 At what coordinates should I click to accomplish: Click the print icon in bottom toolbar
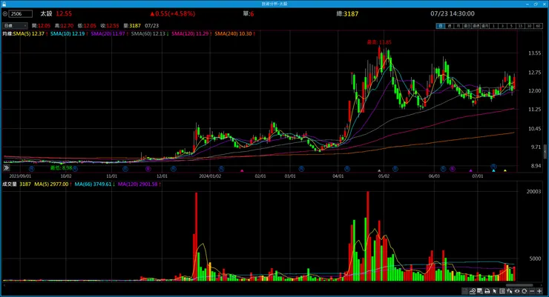487,291
